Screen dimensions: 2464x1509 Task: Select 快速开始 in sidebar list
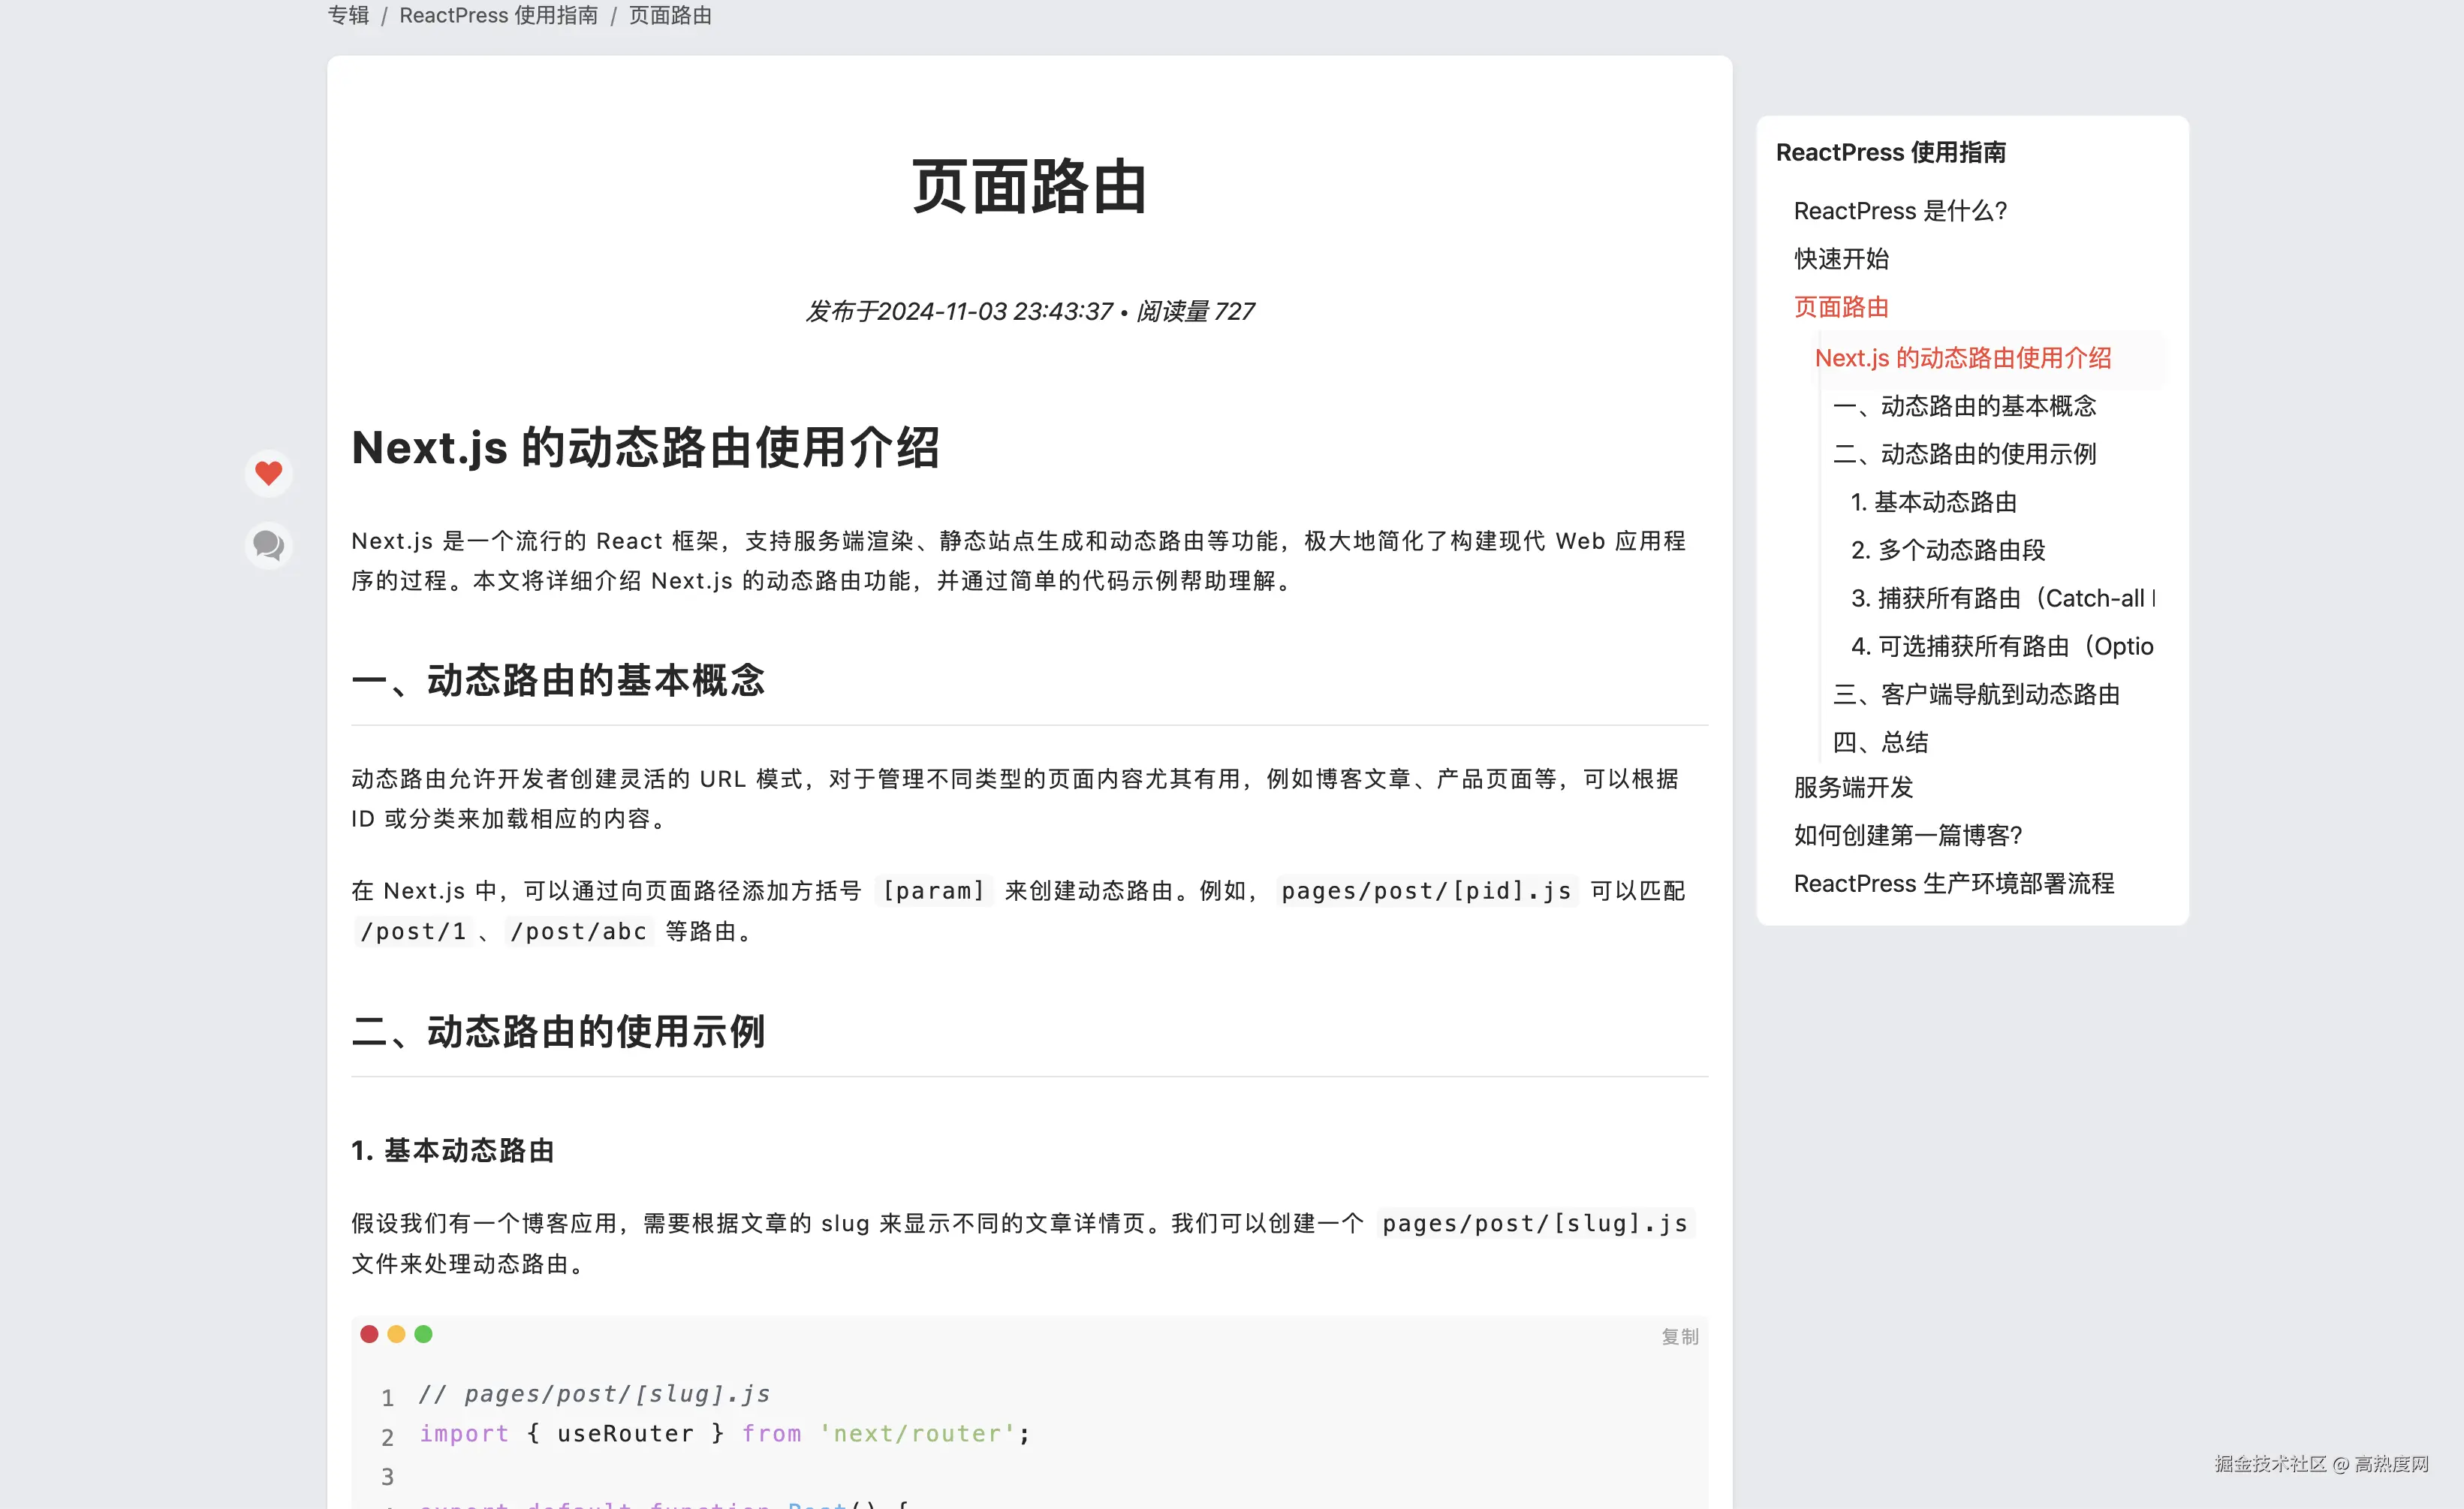click(1841, 259)
